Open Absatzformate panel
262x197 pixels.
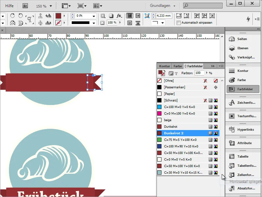243,188
